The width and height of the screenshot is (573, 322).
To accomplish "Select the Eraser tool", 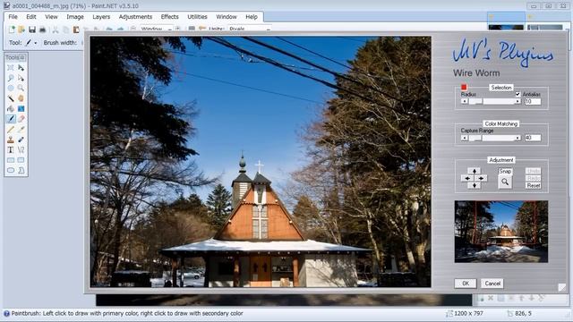I will (21, 119).
